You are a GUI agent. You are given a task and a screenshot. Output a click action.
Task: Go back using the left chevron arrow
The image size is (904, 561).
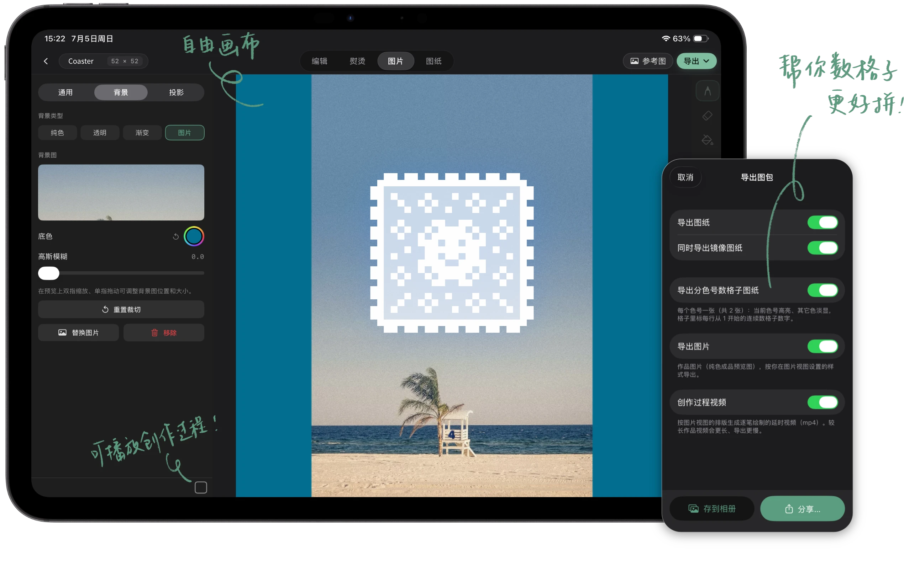46,61
